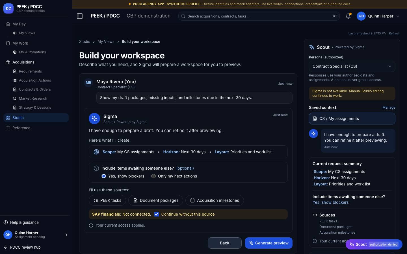Click Generate preview button

pos(269,243)
